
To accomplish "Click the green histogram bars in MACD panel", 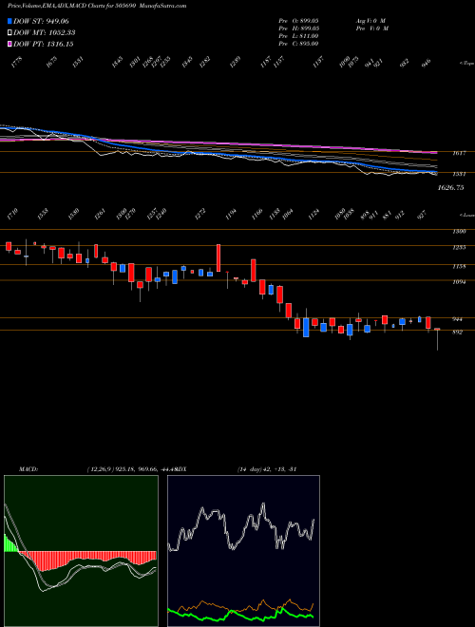I will (x=11, y=543).
